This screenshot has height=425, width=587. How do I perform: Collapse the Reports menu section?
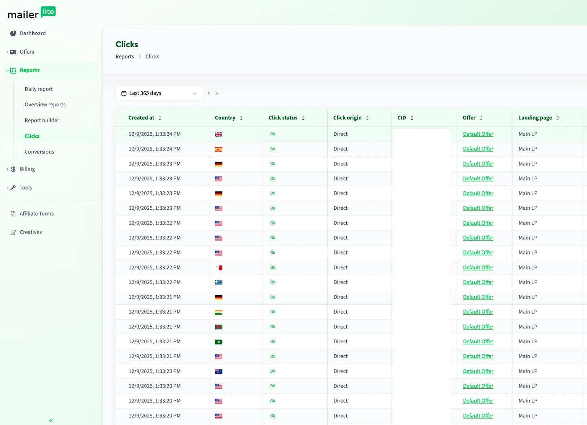7,70
